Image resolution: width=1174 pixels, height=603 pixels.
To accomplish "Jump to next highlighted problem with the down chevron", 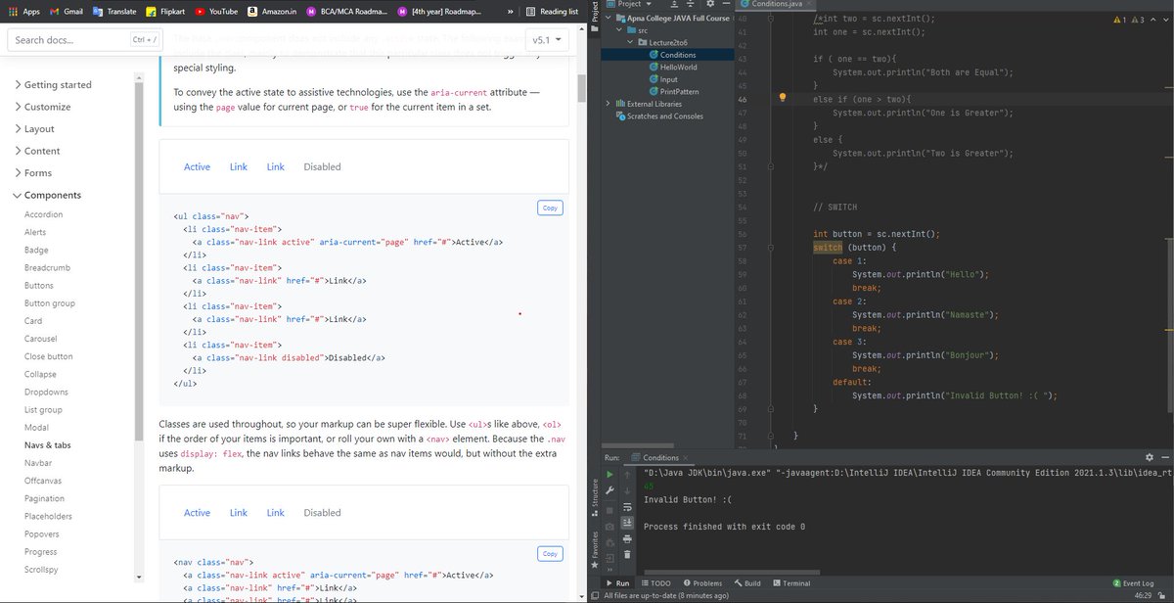I will coord(1166,21).
